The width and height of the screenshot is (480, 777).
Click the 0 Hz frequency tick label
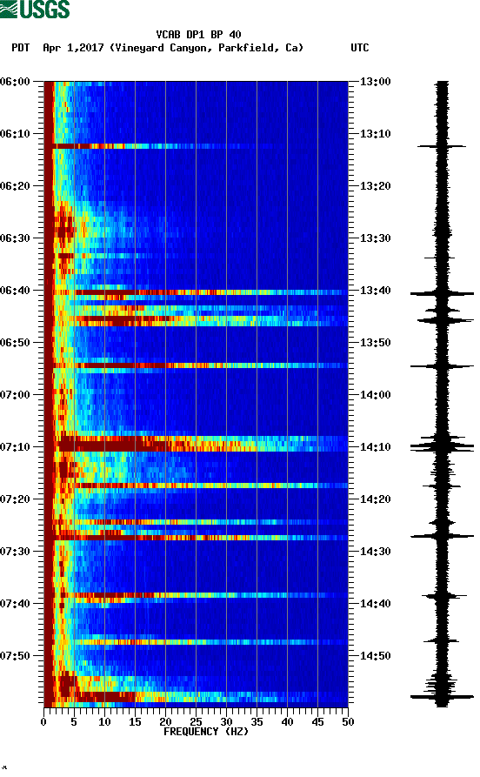tap(43, 722)
